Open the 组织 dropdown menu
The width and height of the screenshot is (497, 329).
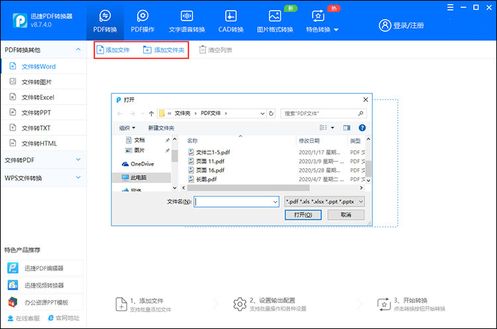pyautogui.click(x=127, y=128)
